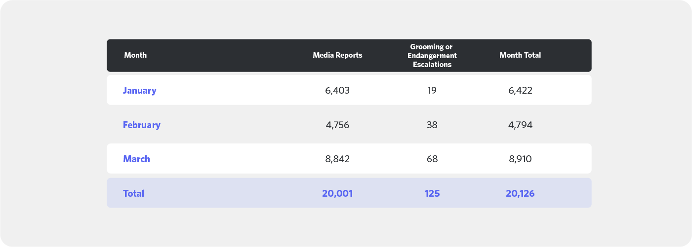Click the Month column header

[135, 55]
